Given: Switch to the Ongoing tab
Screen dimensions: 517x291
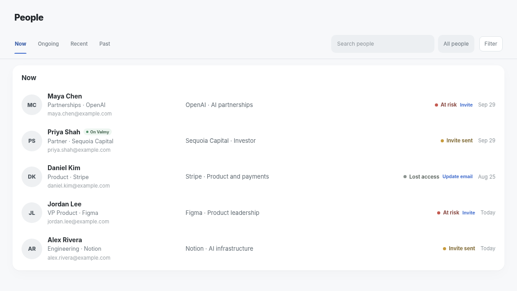Looking at the screenshot, I should [x=48, y=44].
